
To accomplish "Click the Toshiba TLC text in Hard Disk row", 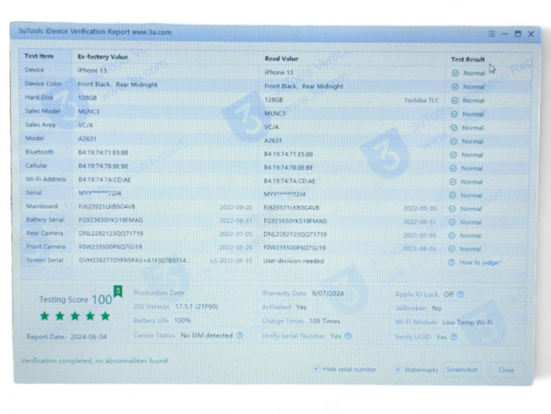I will [x=422, y=101].
